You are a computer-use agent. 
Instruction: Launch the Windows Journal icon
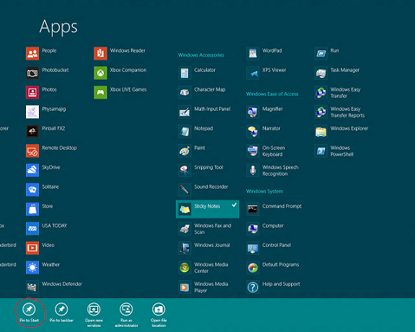[184, 248]
